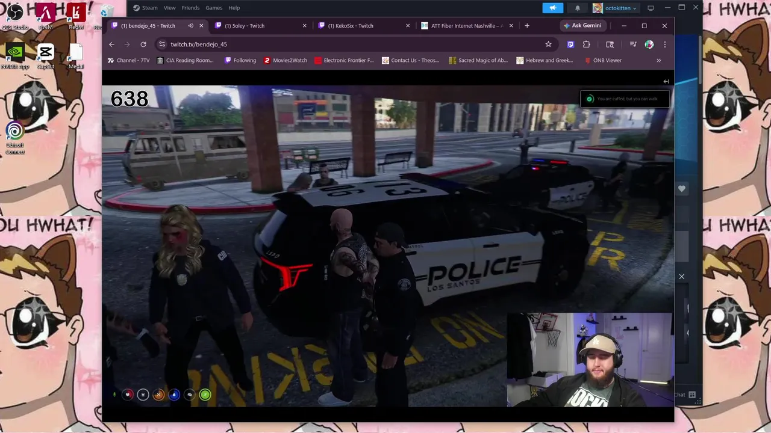Open Hebrew and Greek bookmark
This screenshot has height=433, width=771.
coord(545,60)
